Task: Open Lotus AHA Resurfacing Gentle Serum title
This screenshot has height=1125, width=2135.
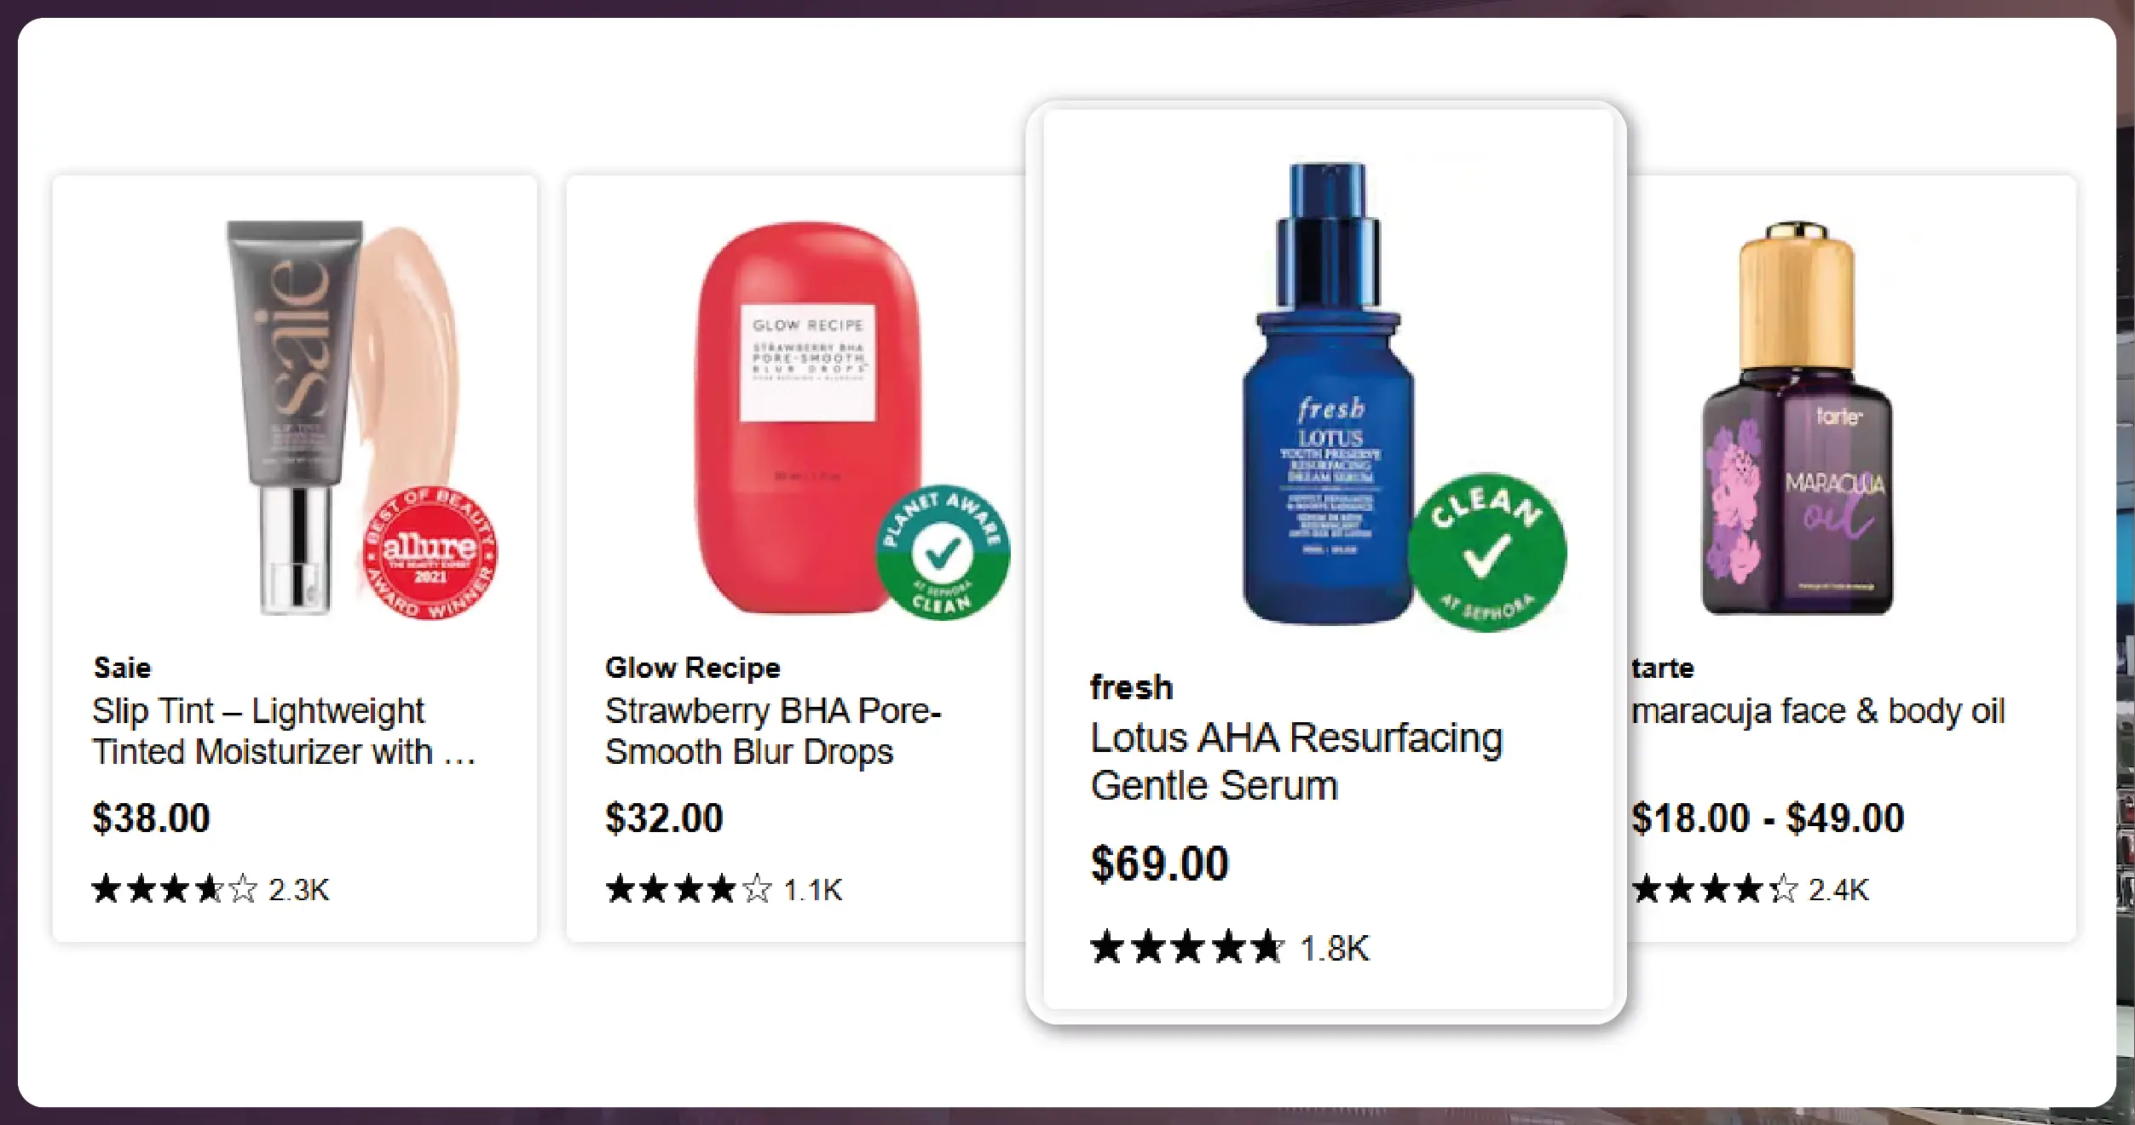Action: 1295,761
